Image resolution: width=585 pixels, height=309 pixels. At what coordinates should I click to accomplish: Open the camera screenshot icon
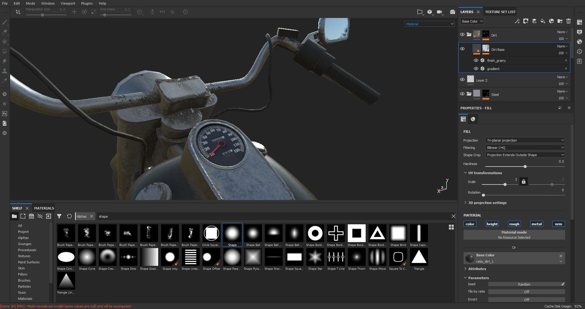[x=452, y=12]
